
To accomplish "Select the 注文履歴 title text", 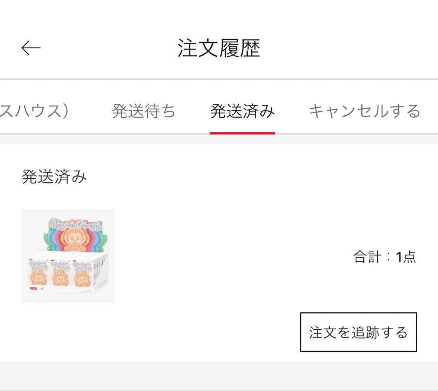I will [219, 48].
